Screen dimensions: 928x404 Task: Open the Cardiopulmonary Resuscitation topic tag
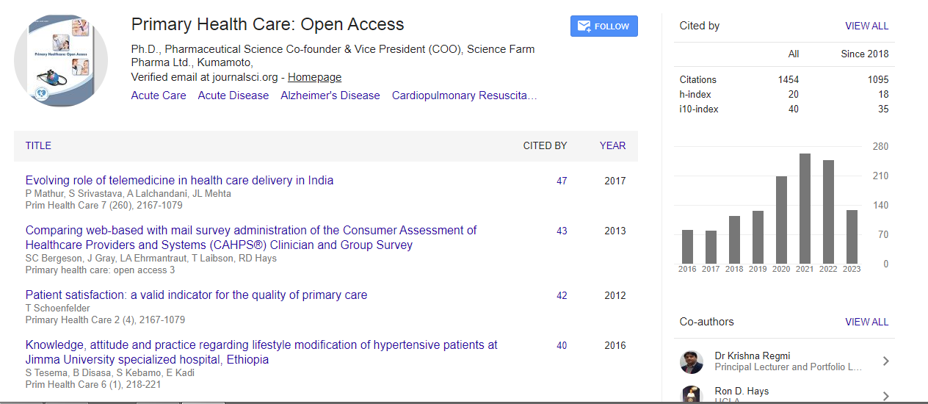pos(464,95)
